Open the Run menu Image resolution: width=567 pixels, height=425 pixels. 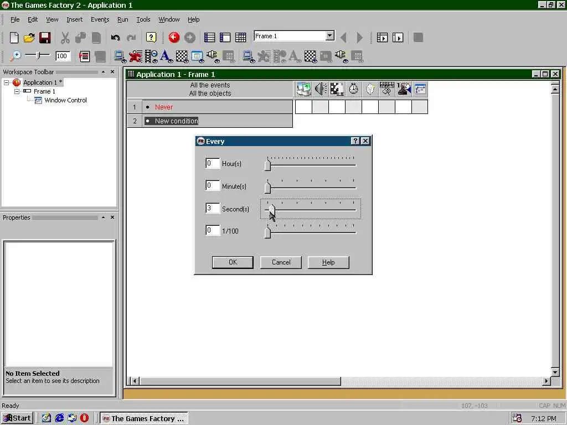point(122,19)
